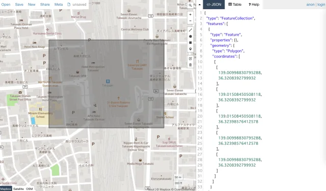Click the Takasaki OPA shop icon
Image resolution: width=326 pixels, height=191 pixels.
77,72
